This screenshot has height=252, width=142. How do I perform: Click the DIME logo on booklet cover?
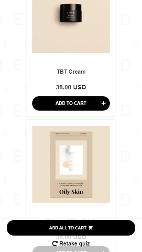[84, 134]
